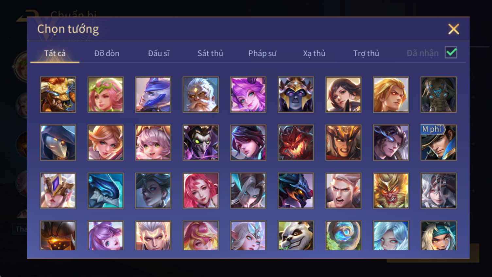Select the white-bearded old man hero
This screenshot has width=492, height=277.
[200, 95]
